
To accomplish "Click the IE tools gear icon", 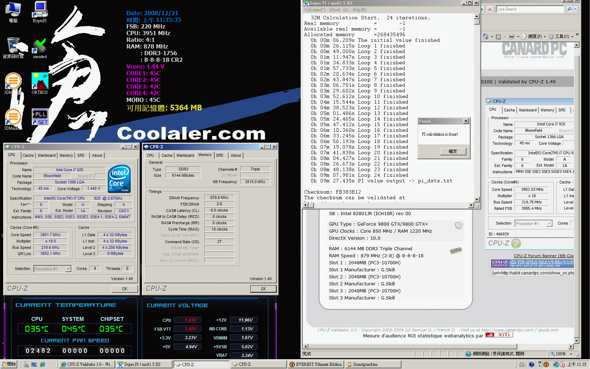I will click(551, 37).
